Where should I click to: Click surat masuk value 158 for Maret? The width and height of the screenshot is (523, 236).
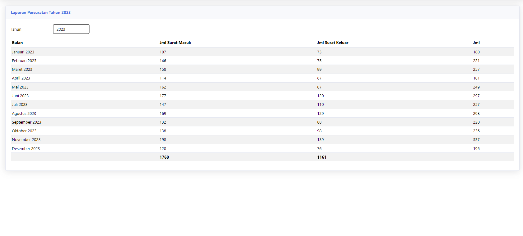pos(163,70)
